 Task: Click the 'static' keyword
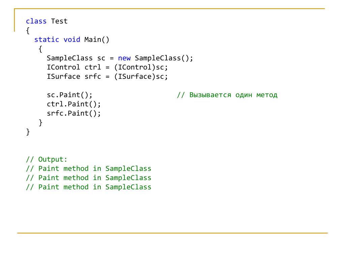coord(46,40)
